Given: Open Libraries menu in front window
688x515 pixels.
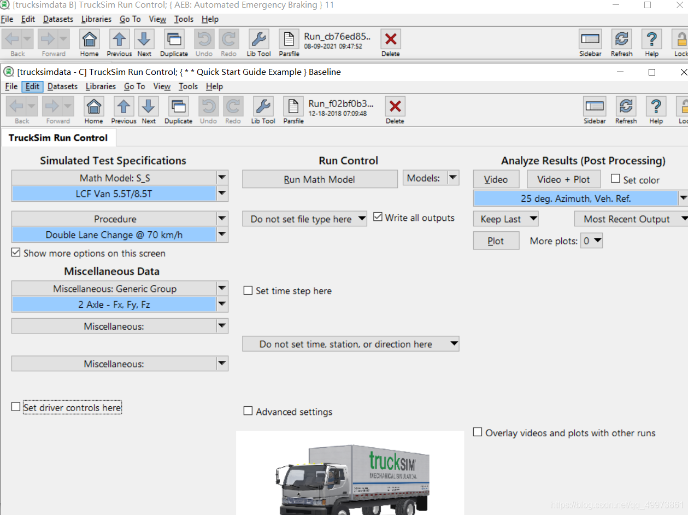Looking at the screenshot, I should [101, 86].
